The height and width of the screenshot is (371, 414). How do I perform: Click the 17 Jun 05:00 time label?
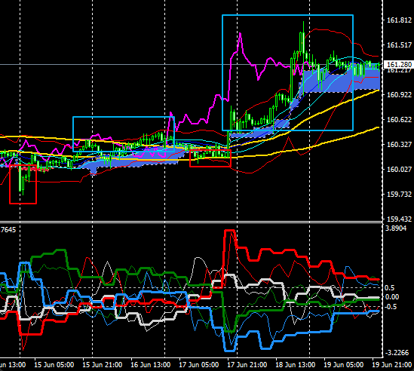[x=199, y=365]
